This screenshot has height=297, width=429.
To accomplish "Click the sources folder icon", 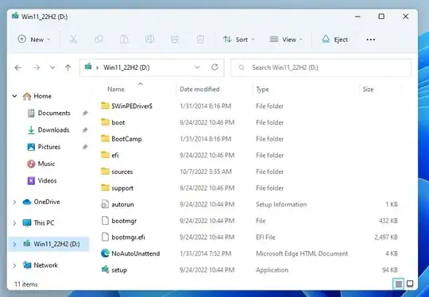I will pos(105,172).
